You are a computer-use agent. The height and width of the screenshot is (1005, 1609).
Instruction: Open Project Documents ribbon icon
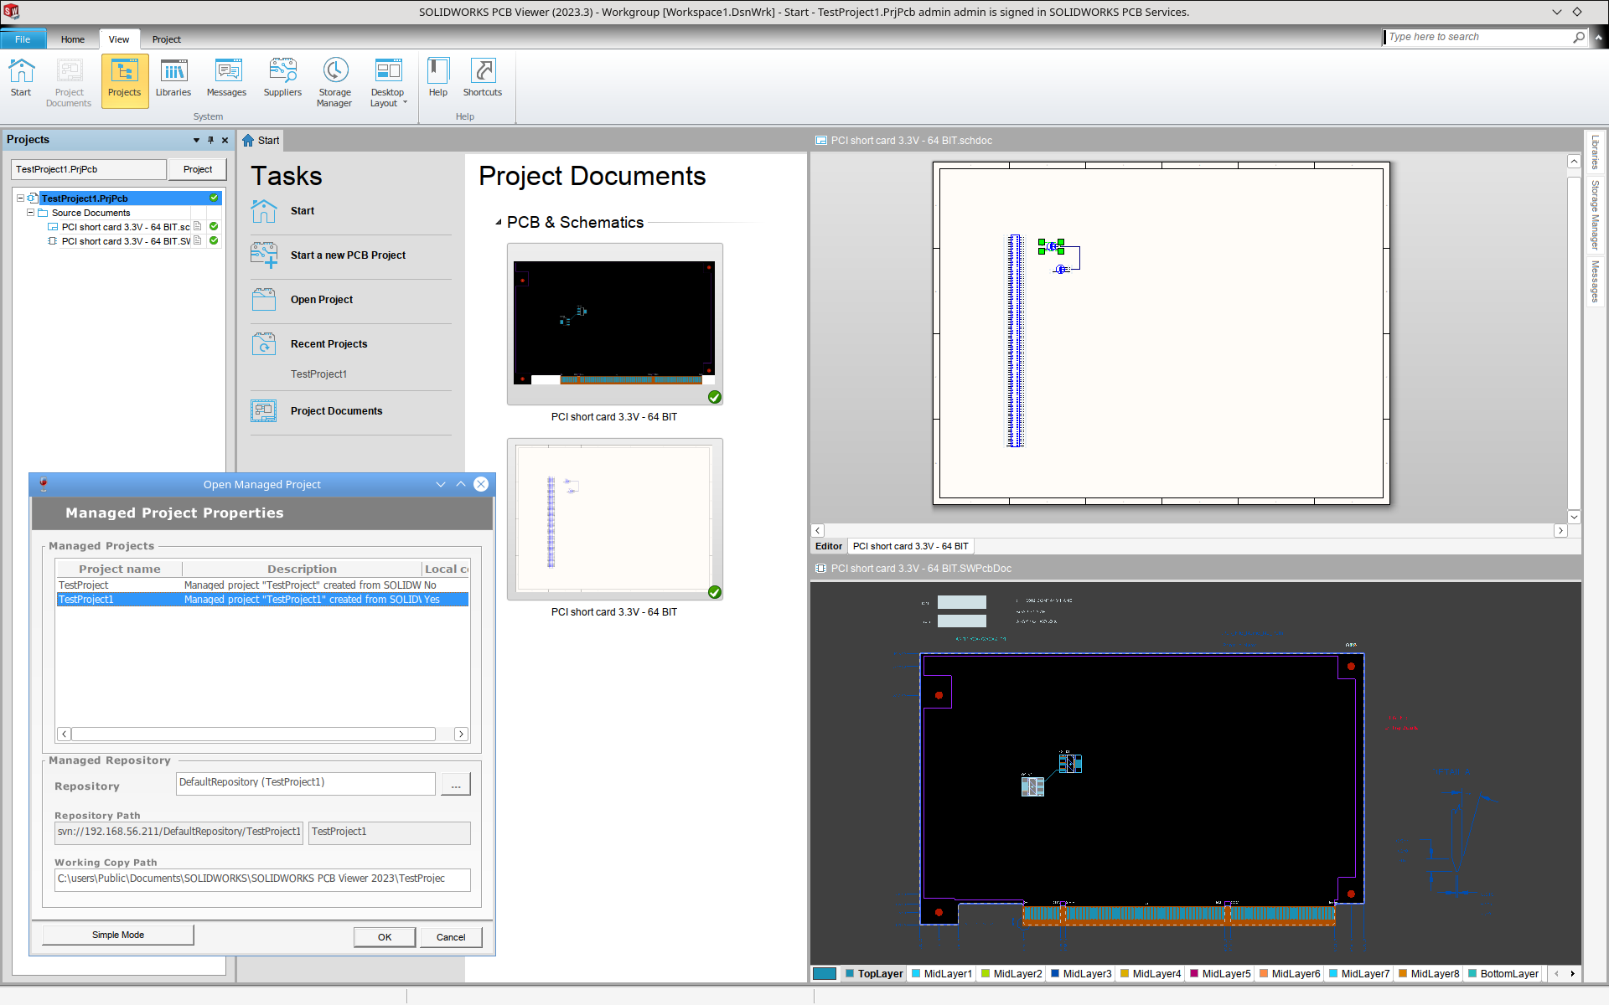pos(69,82)
